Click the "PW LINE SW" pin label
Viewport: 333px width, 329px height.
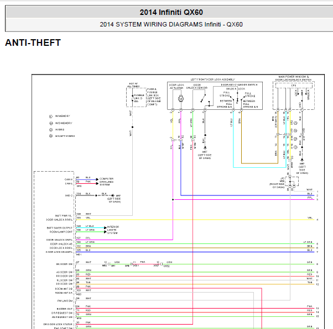pyautogui.click(x=65, y=301)
